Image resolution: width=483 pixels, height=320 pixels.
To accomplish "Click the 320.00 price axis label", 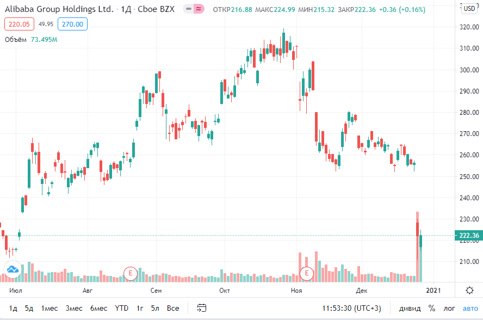I will tap(469, 27).
